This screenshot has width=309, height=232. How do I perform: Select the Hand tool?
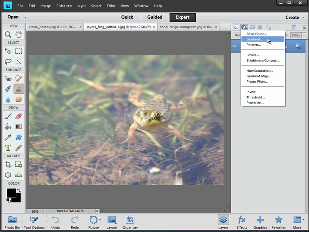pos(18,35)
